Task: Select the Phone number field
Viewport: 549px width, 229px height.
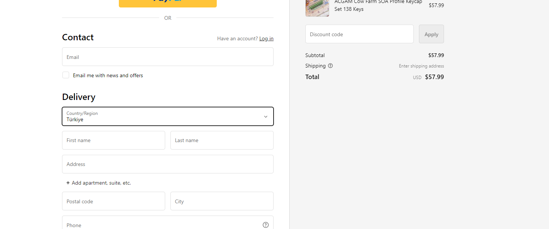Action: pyautogui.click(x=161, y=225)
